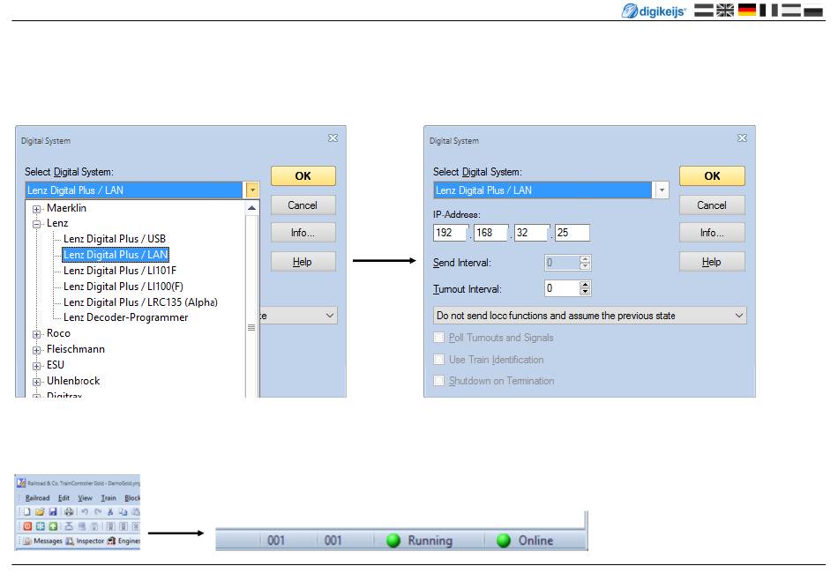Click the IP-Address field containing 25
838x581 pixels.
[x=572, y=233]
